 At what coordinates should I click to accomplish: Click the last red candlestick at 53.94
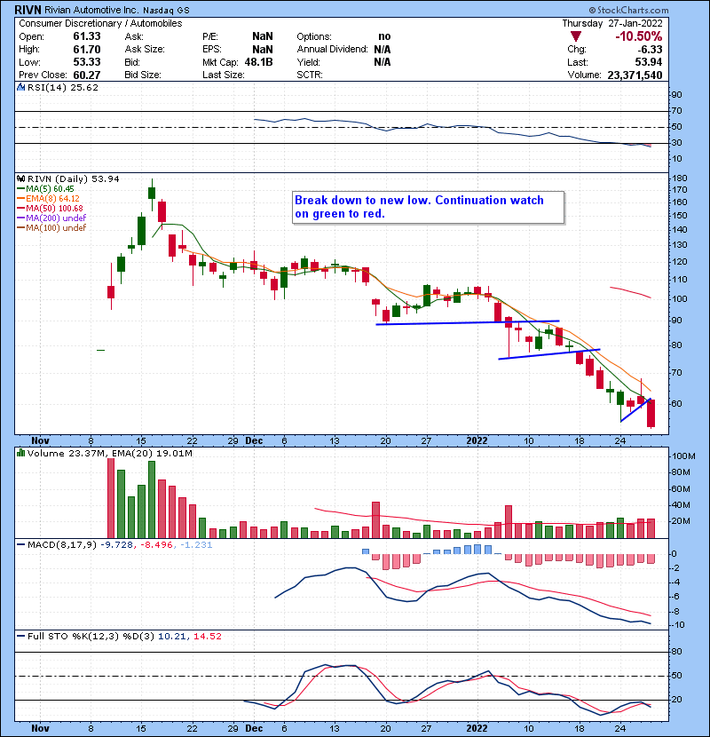(651, 413)
